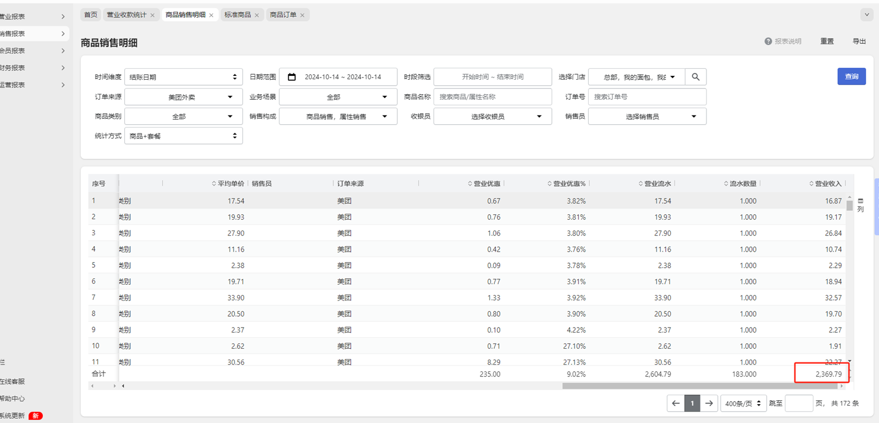The width and height of the screenshot is (879, 423).
Task: Click the 合计 total row label
Action: 99,374
